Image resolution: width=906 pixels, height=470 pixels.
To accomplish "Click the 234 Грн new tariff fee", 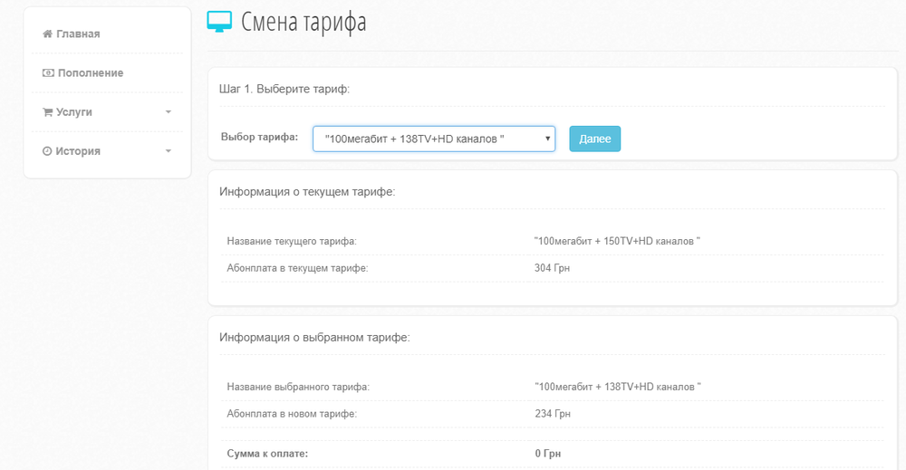I will [553, 414].
